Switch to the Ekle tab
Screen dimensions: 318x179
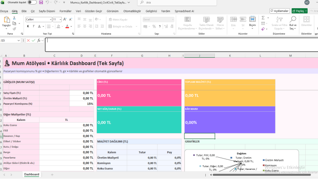(24, 11)
